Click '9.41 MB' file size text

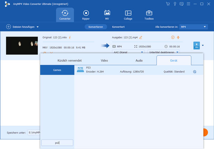tap(81, 48)
